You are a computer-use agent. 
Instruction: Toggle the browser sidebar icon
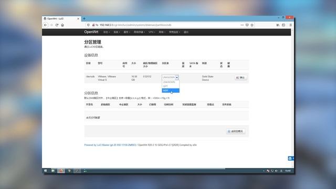(283, 25)
